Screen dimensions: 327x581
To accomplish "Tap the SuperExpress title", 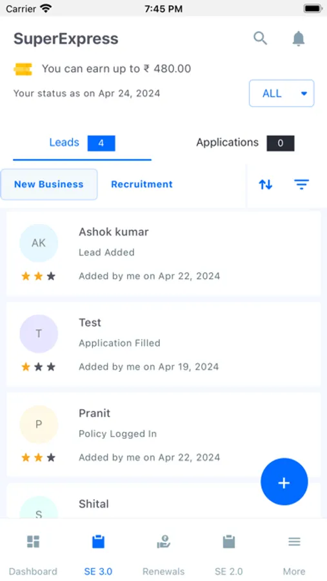I will click(66, 39).
